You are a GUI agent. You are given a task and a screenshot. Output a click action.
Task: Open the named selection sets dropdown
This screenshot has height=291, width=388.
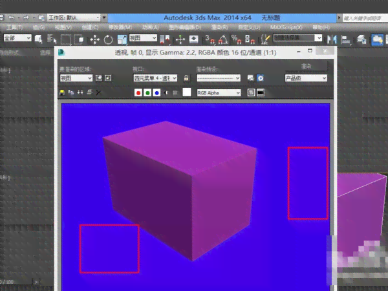pos(297,38)
